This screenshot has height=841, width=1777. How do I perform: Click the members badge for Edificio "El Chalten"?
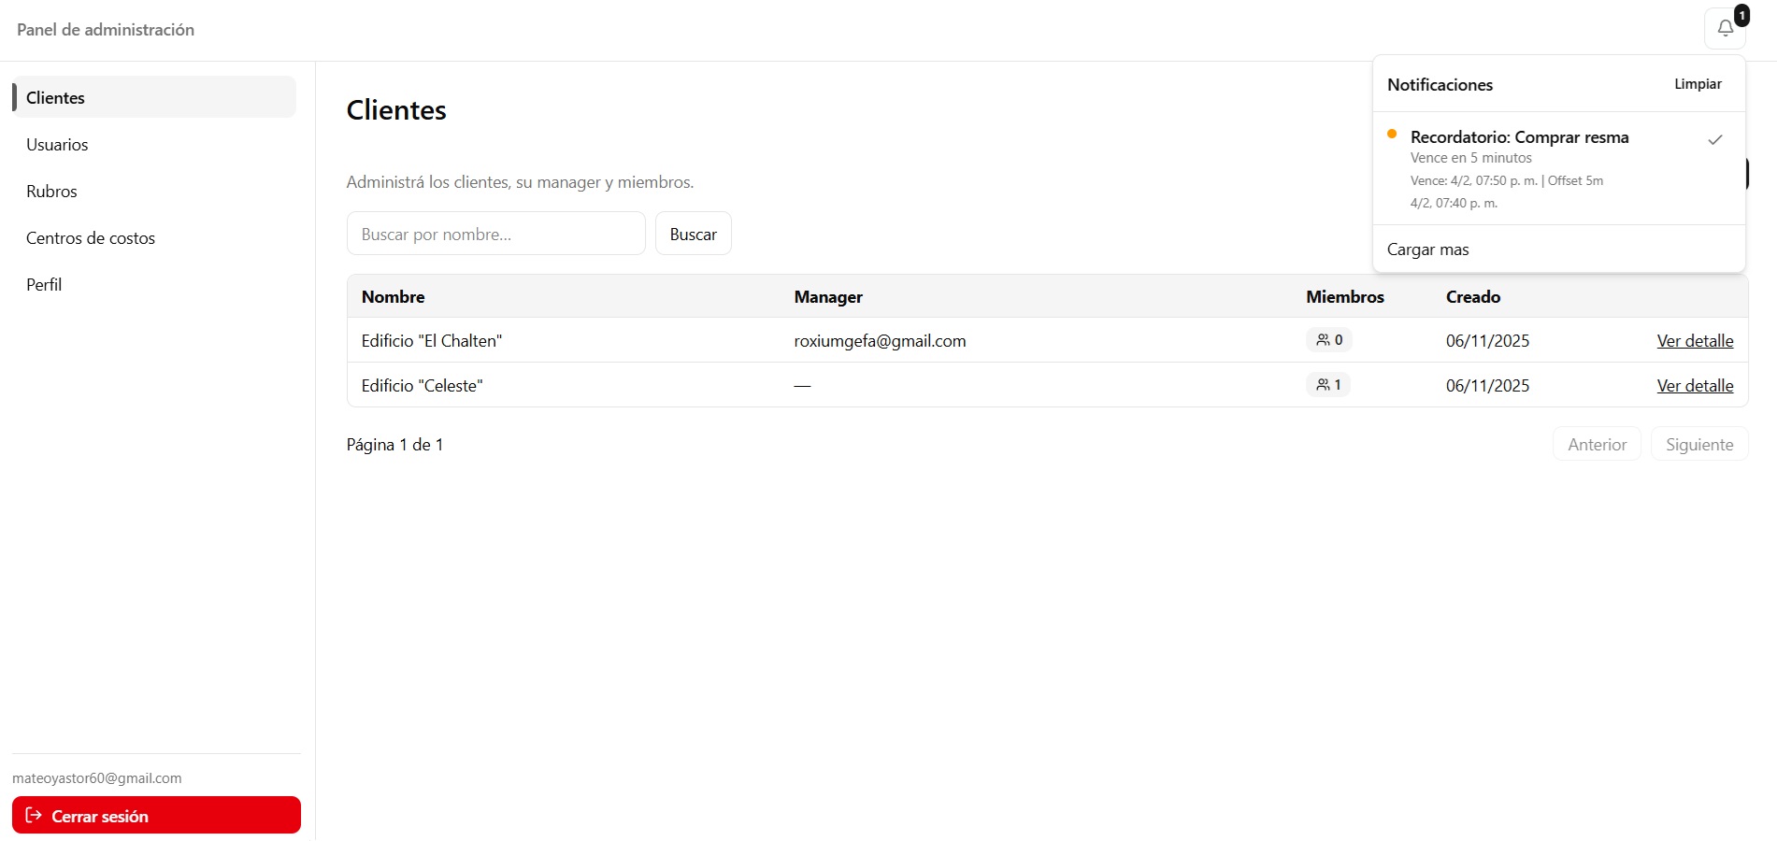click(1328, 340)
